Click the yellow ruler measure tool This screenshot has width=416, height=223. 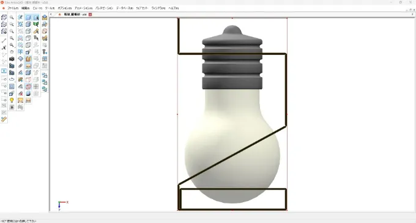click(x=4, y=120)
